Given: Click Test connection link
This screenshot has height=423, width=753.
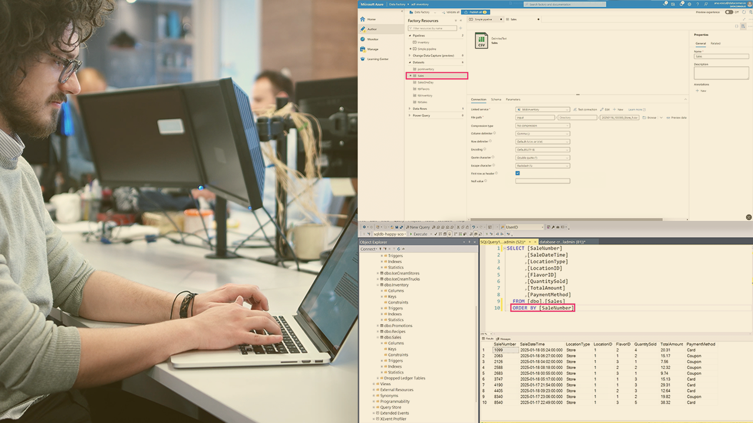Looking at the screenshot, I should 585,109.
